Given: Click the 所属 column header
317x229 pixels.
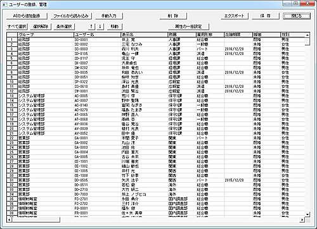Looking at the screenshot, I should (x=182, y=35).
